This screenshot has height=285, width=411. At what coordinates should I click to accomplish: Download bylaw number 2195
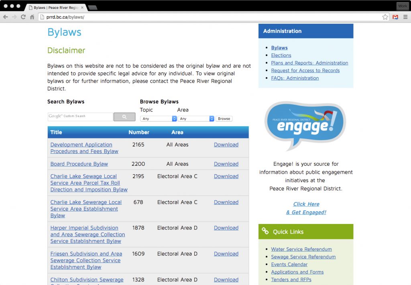pos(226,176)
